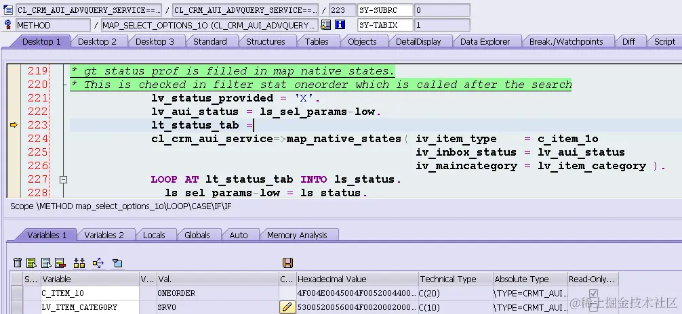Toggle Read-Only checkbox for C_ITEM_1O row

click(593, 293)
